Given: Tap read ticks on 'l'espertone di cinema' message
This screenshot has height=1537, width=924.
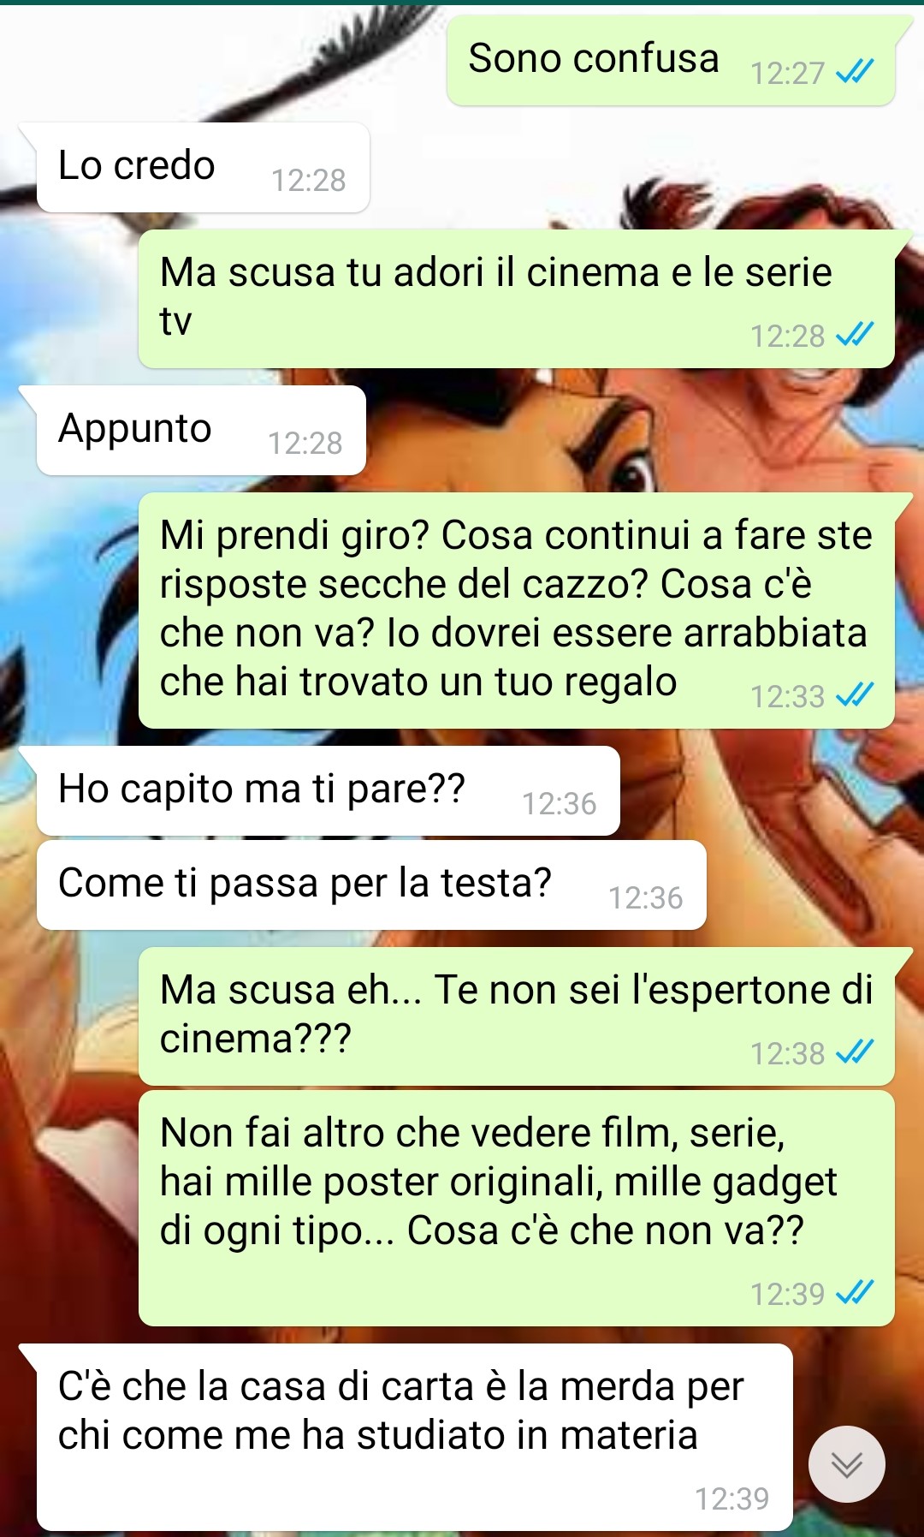Looking at the screenshot, I should [x=855, y=1051].
